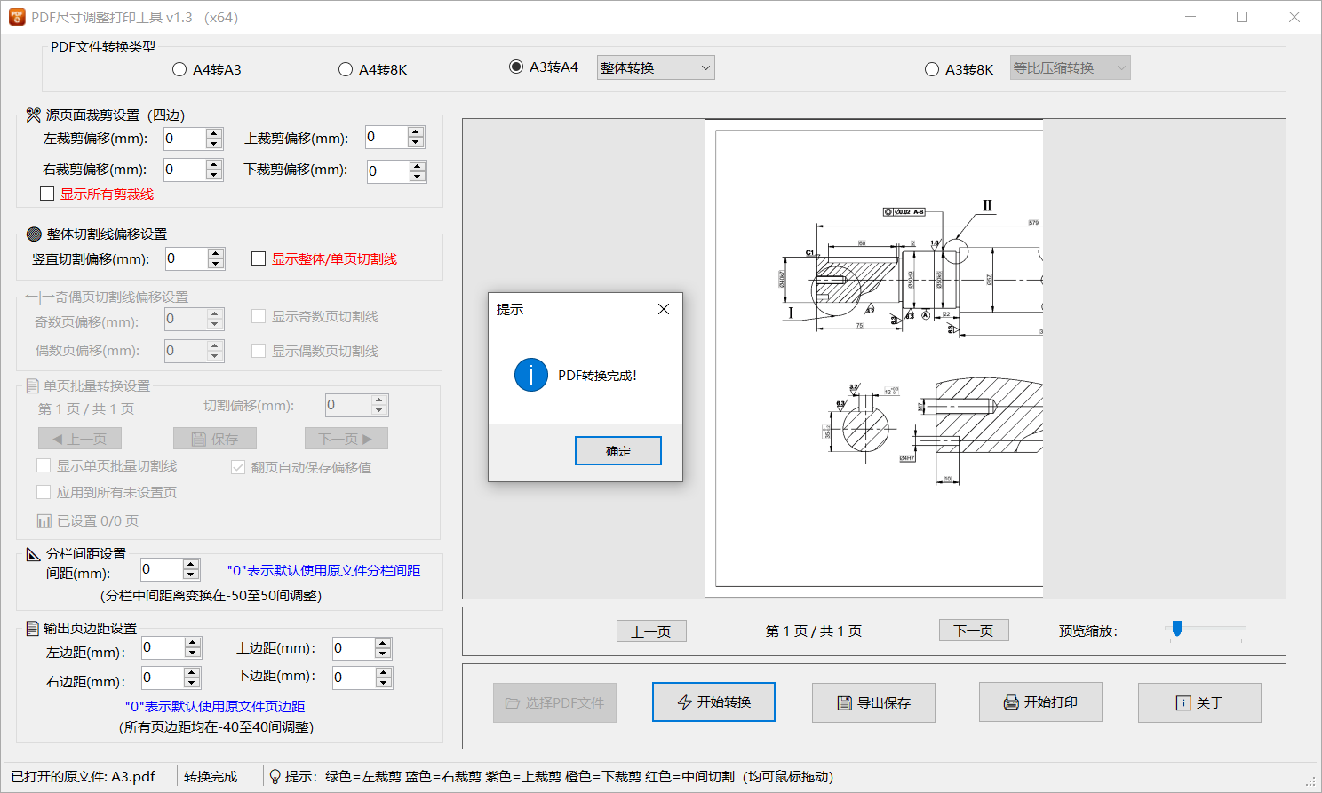Click the ◀上一页 button in batch settings
Image resolution: width=1322 pixels, height=793 pixels.
[80, 439]
